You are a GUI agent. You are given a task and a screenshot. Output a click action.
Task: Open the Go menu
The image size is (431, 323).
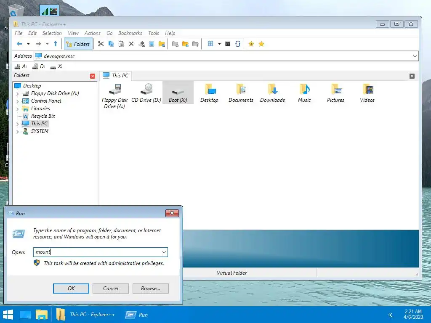point(109,33)
